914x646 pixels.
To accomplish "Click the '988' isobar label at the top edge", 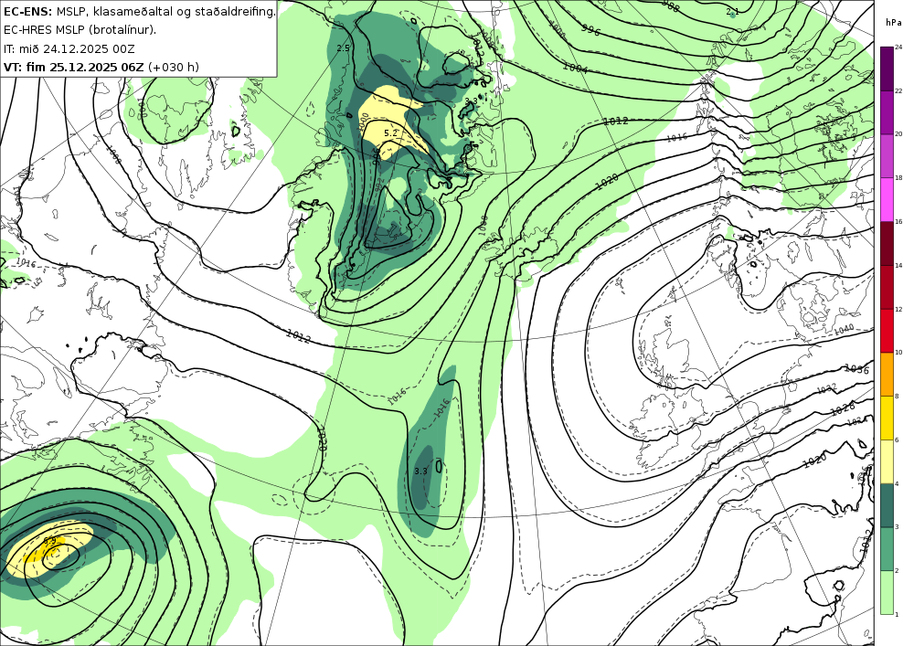I will point(670,5).
